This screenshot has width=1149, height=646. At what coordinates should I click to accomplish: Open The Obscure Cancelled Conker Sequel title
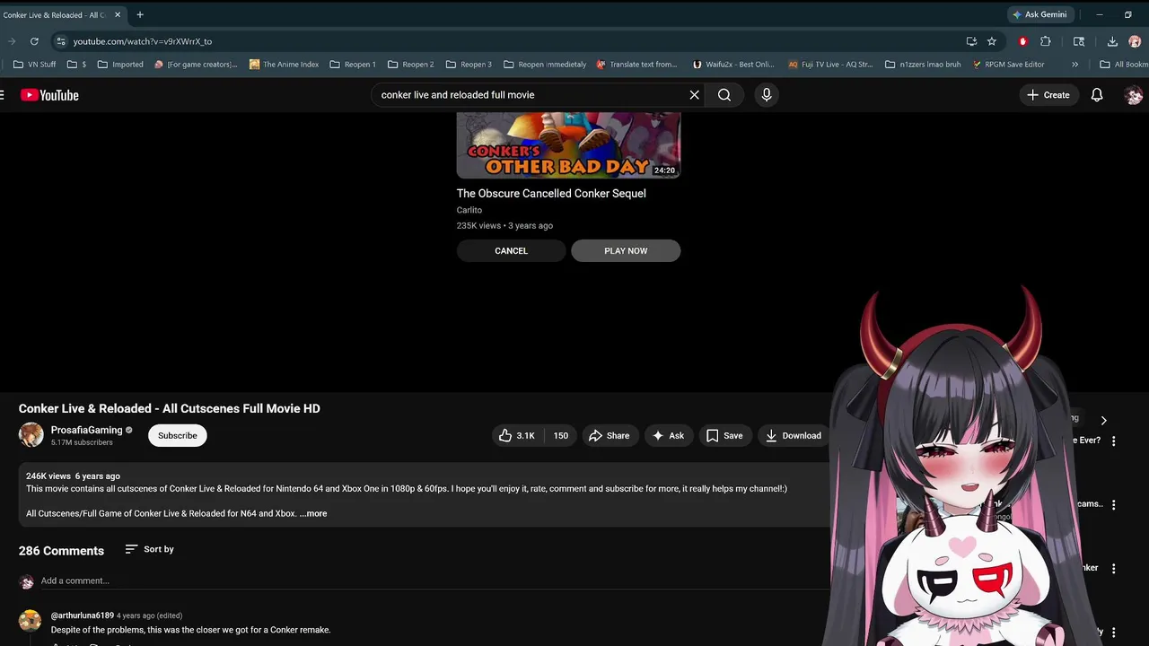[551, 193]
